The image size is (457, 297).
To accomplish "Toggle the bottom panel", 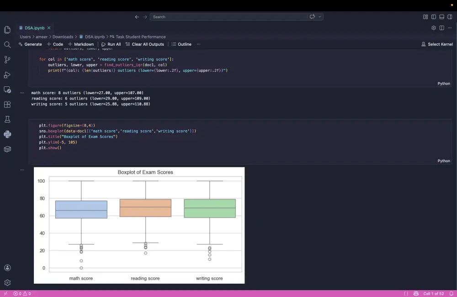I will click(442, 17).
